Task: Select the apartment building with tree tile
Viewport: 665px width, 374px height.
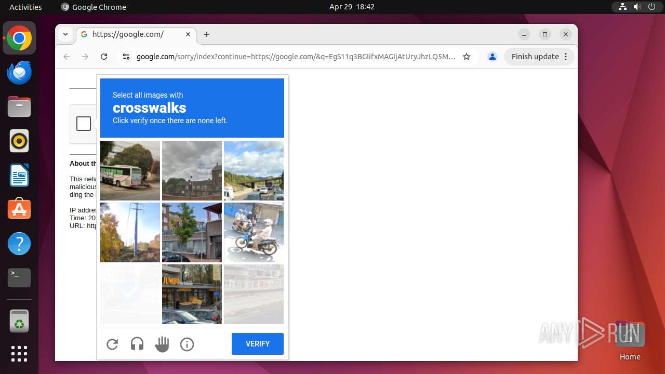Action: point(192,232)
